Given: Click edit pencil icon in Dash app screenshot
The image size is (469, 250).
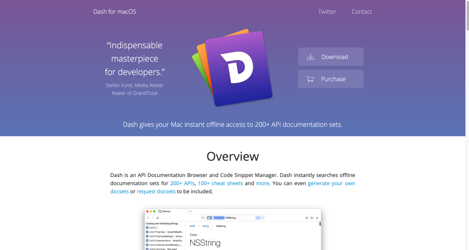Looking at the screenshot, I should (317, 218).
